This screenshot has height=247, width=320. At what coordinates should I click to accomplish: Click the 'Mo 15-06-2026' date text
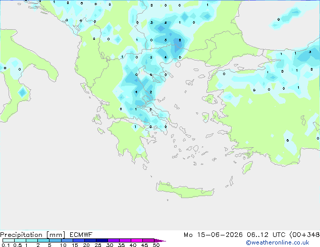click(x=213, y=235)
